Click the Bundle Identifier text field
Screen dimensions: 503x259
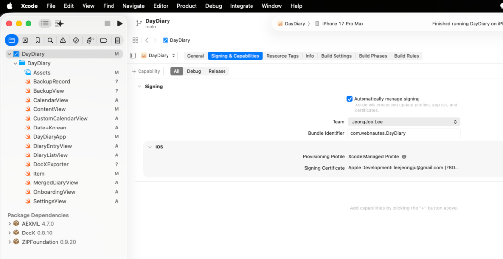(404, 133)
